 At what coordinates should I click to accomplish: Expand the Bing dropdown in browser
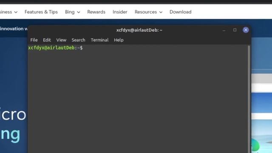click(73, 12)
